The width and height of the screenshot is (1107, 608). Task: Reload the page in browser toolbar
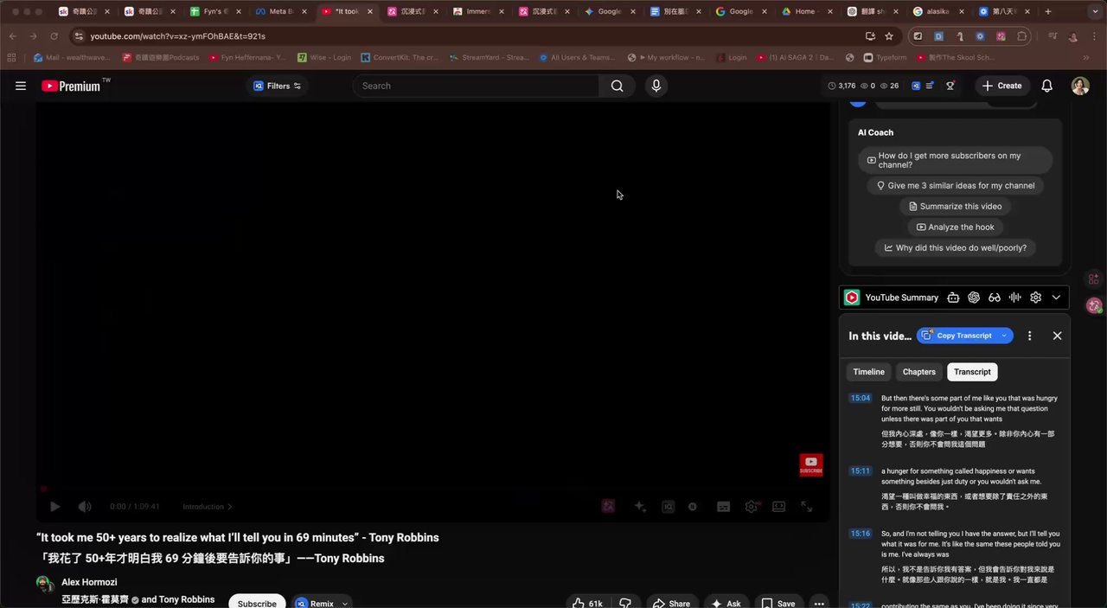click(x=54, y=36)
